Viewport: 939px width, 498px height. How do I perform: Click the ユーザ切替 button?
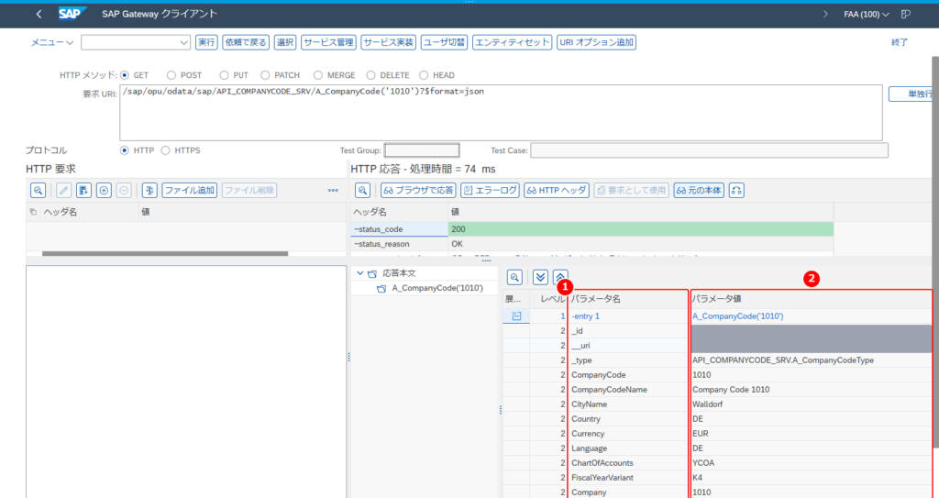pyautogui.click(x=445, y=42)
